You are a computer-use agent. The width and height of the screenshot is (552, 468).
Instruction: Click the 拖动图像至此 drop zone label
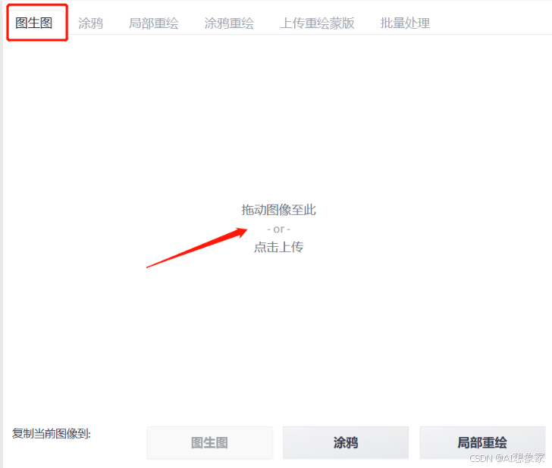tap(278, 210)
